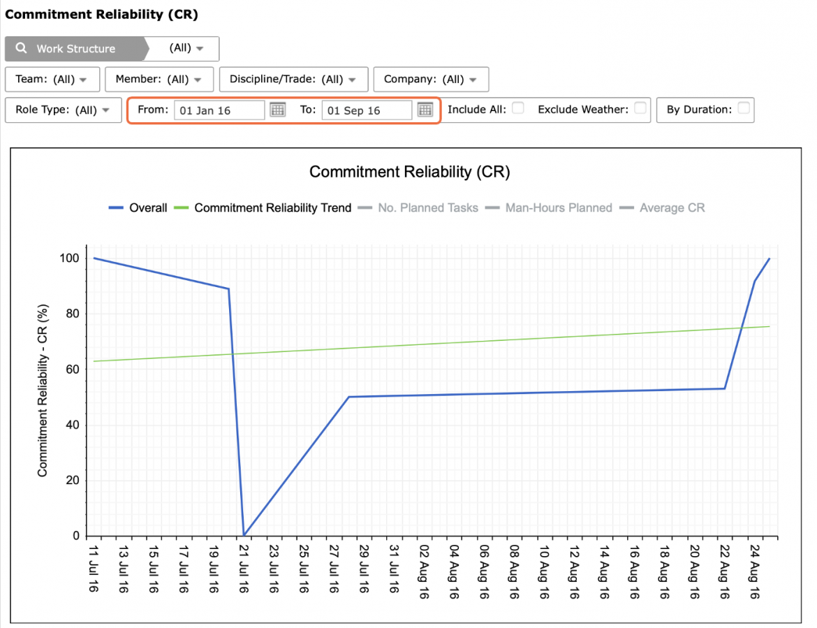The height and width of the screenshot is (628, 817).
Task: Open the To date calendar picker icon
Action: 425,110
